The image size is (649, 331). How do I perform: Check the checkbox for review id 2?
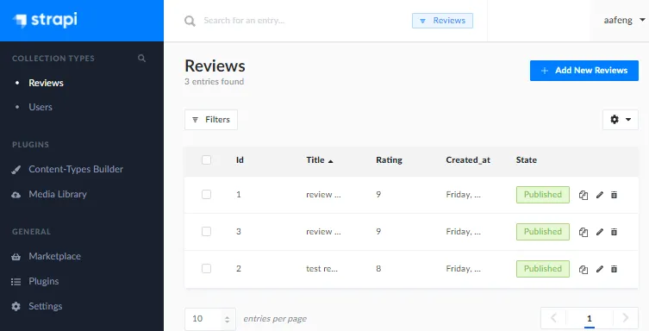[x=206, y=269]
